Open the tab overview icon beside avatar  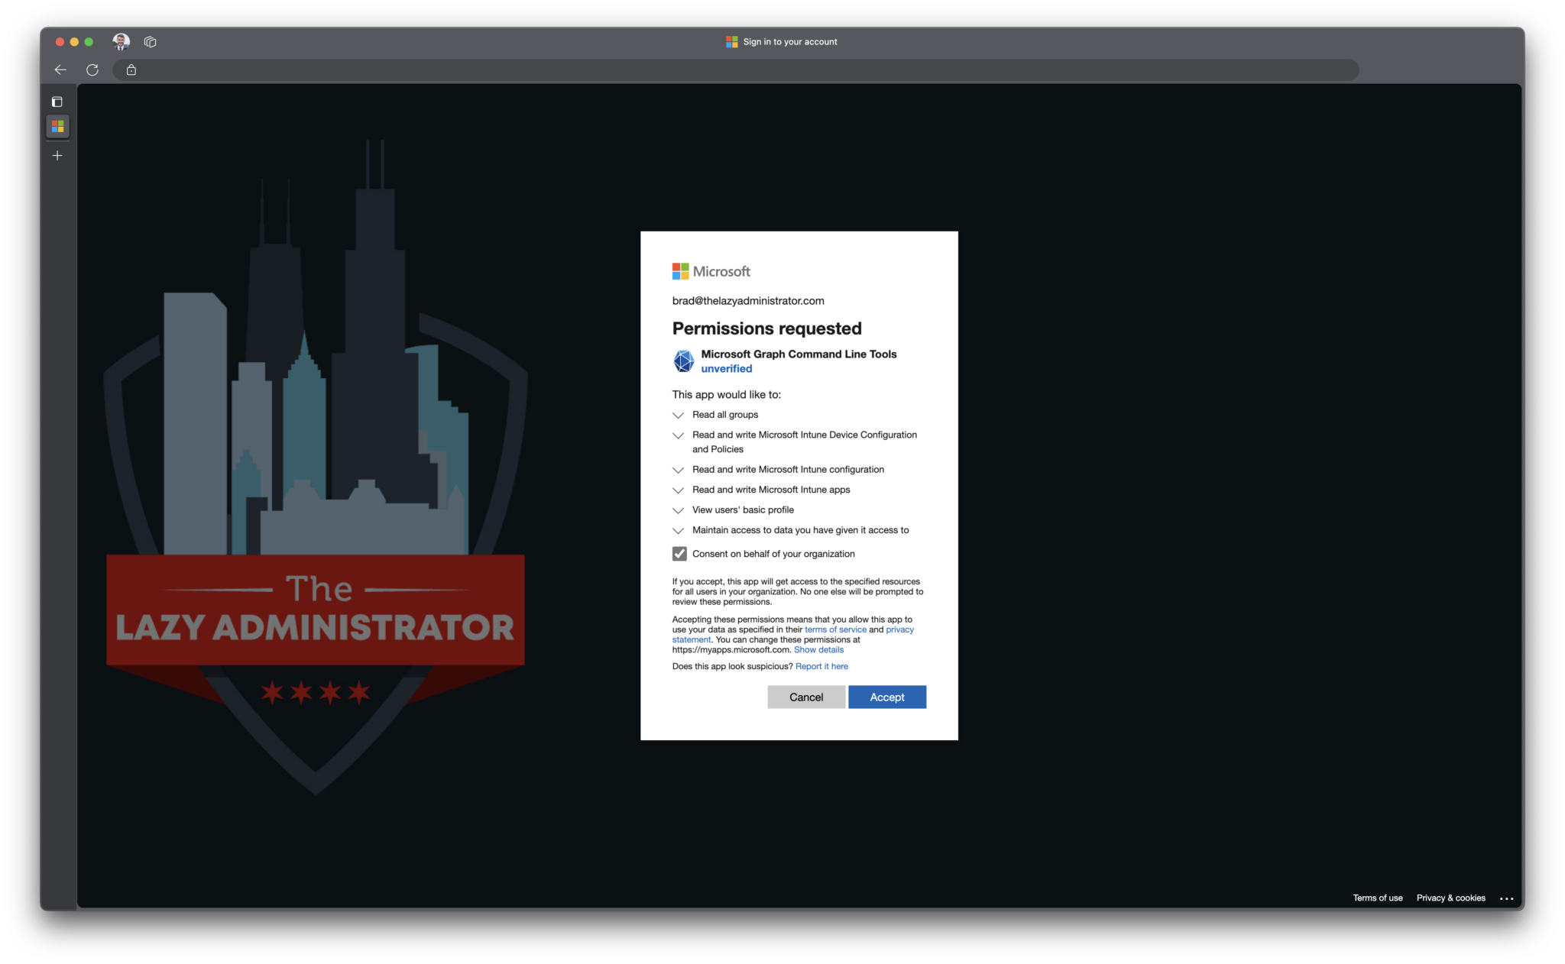coord(151,42)
